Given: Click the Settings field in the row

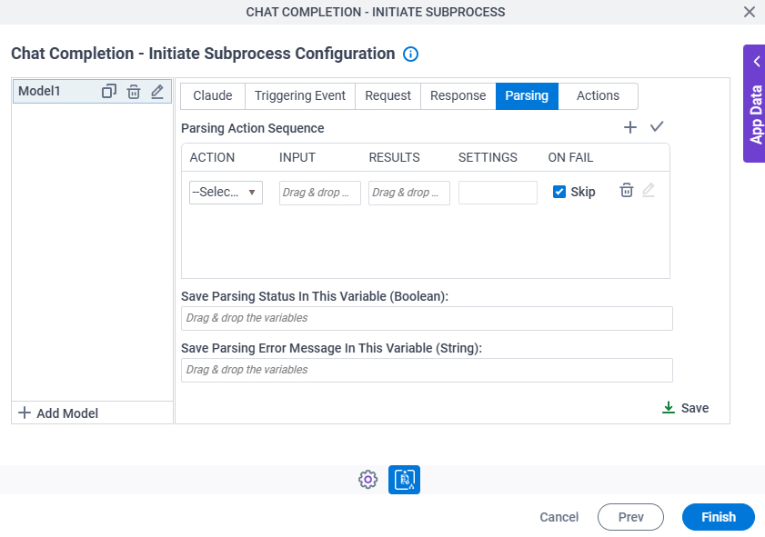Looking at the screenshot, I should coord(498,193).
